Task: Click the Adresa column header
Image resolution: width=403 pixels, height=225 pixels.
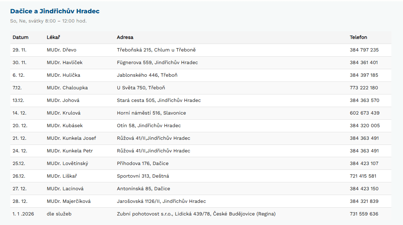Action: (125, 37)
